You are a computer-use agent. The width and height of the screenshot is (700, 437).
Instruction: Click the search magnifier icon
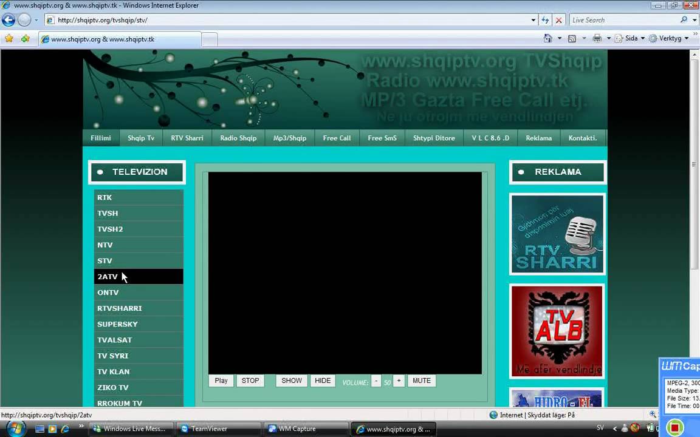tap(684, 19)
